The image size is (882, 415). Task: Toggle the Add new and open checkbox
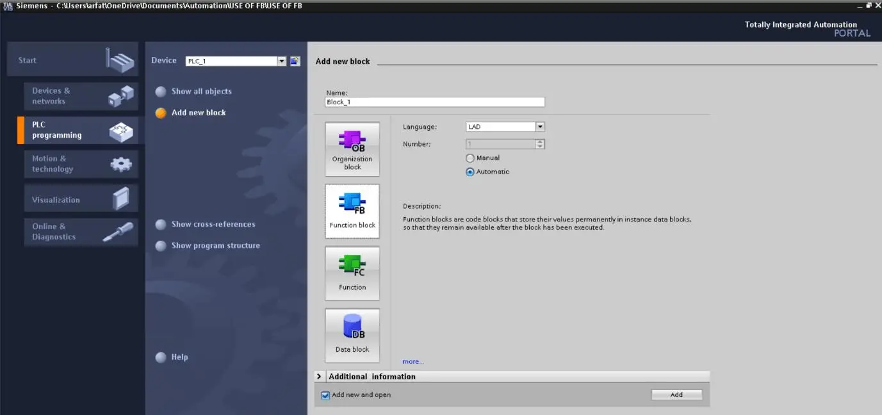click(325, 395)
